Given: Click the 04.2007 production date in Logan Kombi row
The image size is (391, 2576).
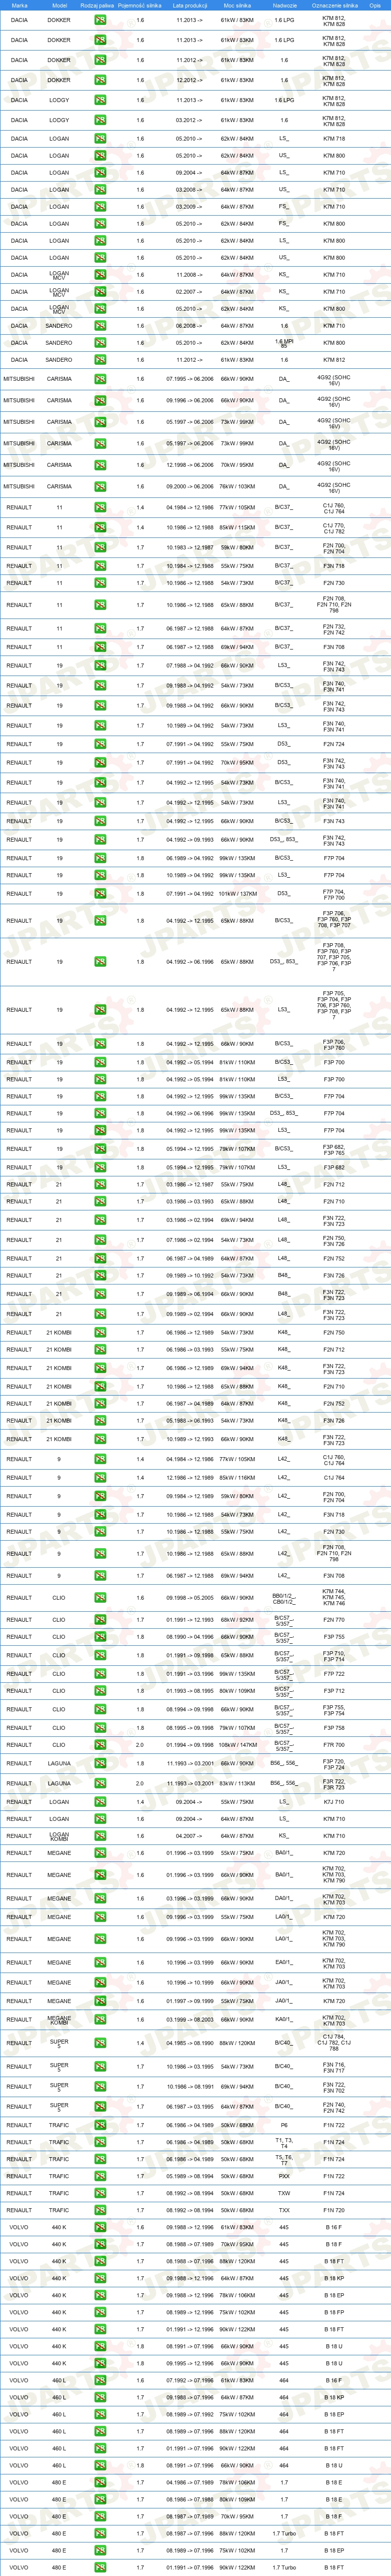Looking at the screenshot, I should 188,1836.
